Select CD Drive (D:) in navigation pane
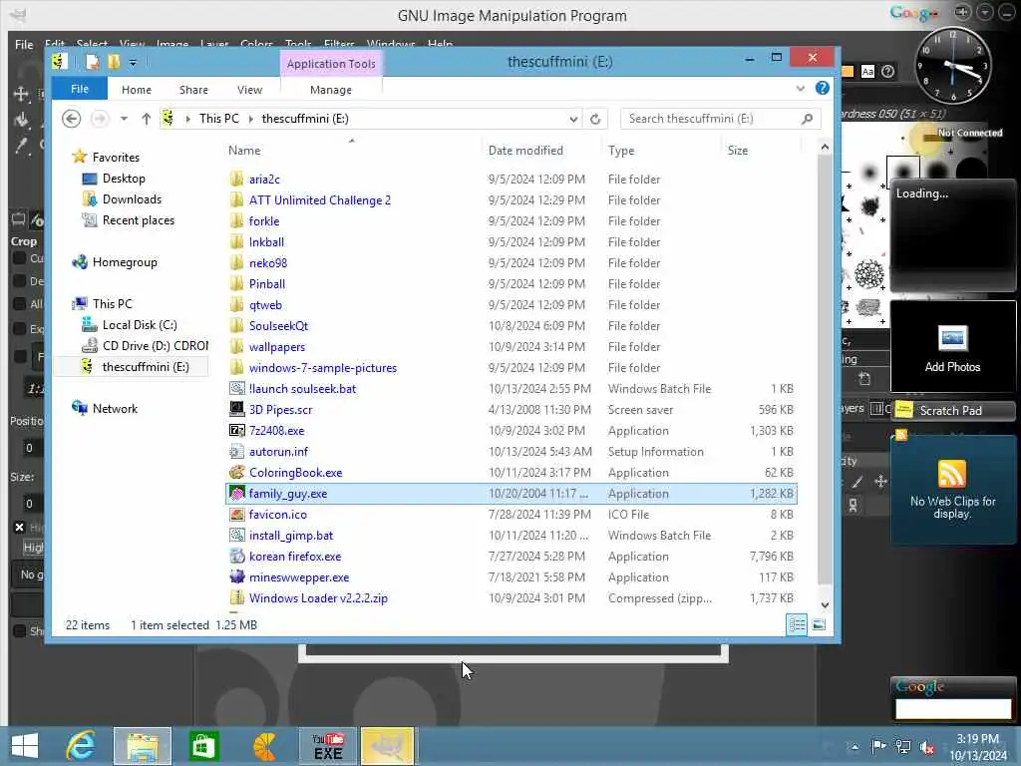The image size is (1021, 766). pyautogui.click(x=155, y=346)
